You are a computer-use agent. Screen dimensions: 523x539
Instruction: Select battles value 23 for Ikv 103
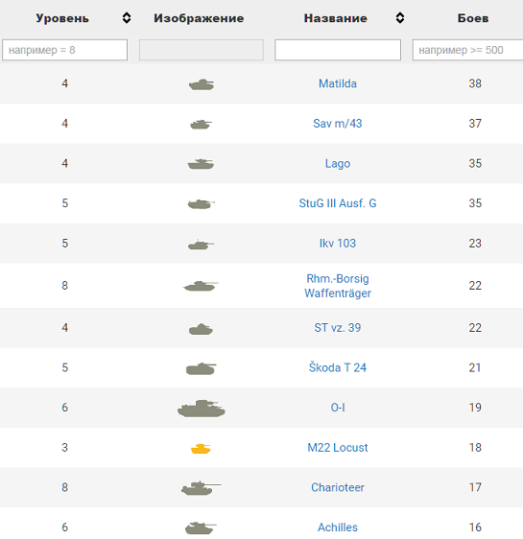pyautogui.click(x=475, y=244)
